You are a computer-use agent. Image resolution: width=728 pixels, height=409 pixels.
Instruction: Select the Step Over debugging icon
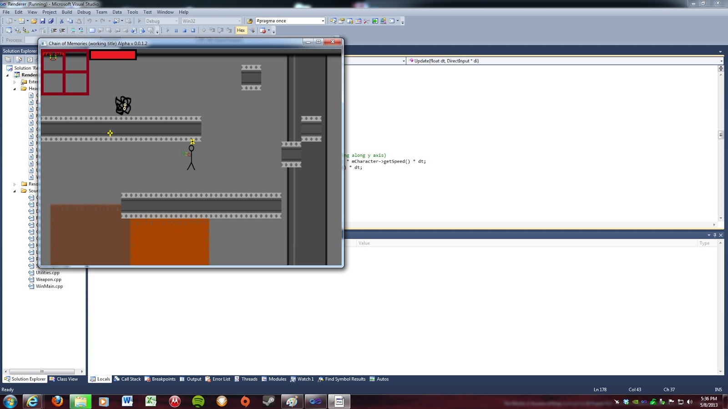point(220,30)
